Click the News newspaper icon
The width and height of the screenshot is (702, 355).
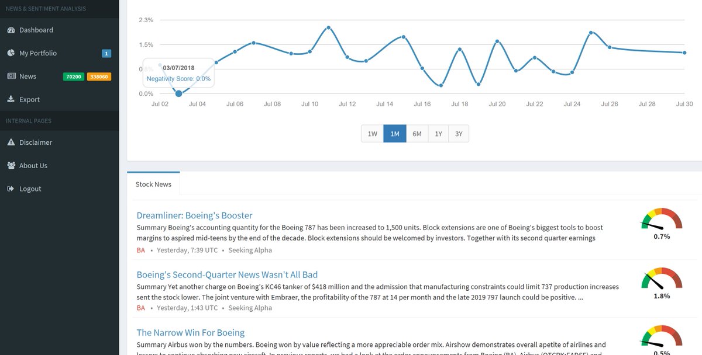coord(11,76)
